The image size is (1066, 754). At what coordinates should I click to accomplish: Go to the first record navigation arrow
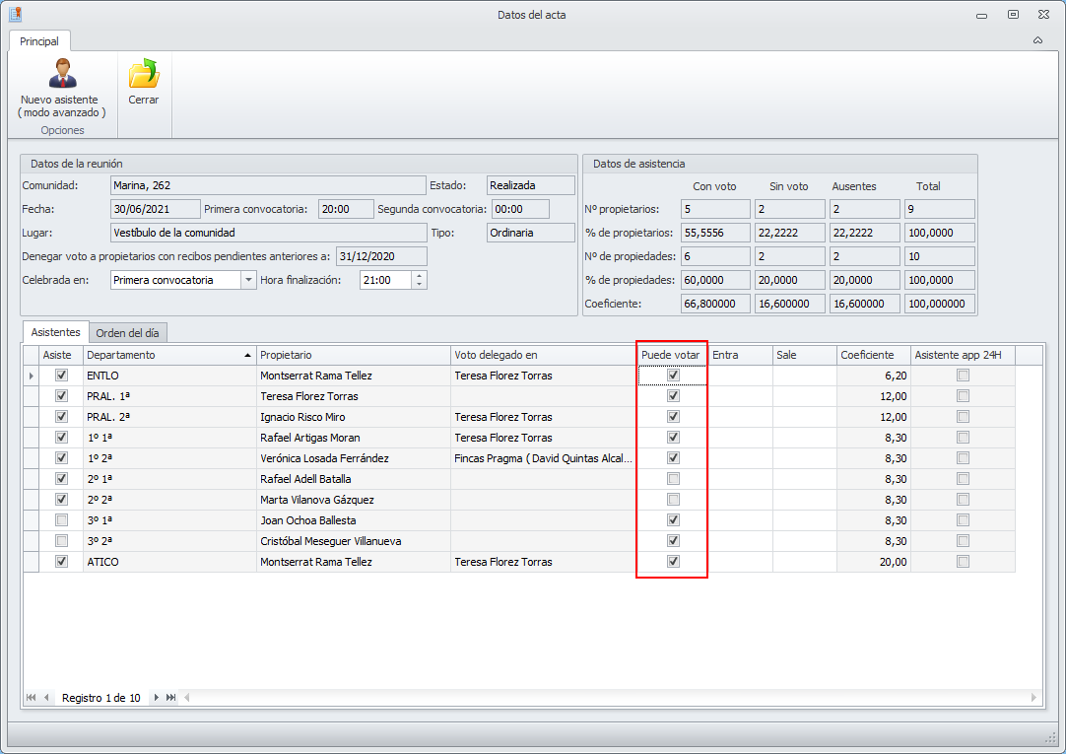click(32, 698)
